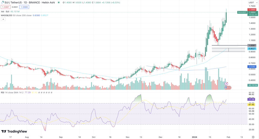
Task: Click the Feb date label on time axis
Action: pos(228,137)
